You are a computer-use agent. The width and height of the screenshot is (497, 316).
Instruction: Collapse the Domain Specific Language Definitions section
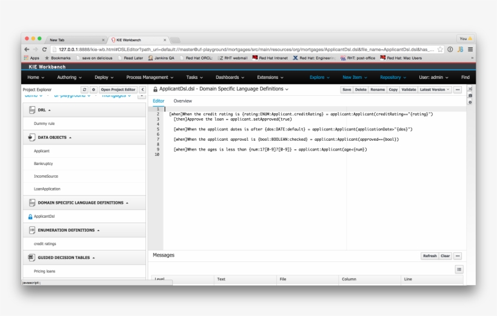(x=127, y=203)
